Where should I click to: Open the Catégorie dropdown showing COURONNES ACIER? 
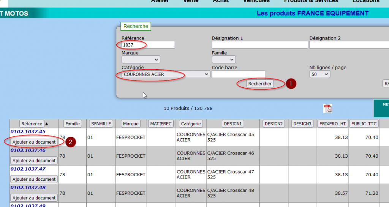pyautogui.click(x=166, y=74)
